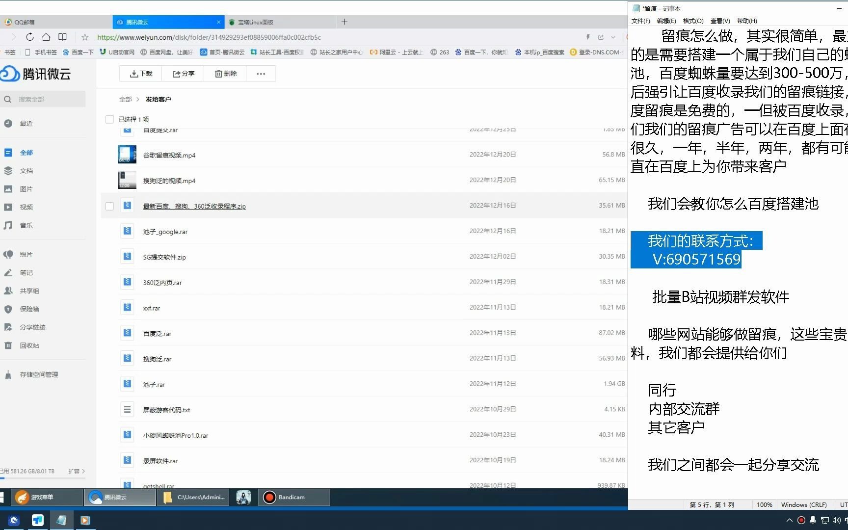
Task: Open 百度一下 bookmark
Action: [x=79, y=52]
